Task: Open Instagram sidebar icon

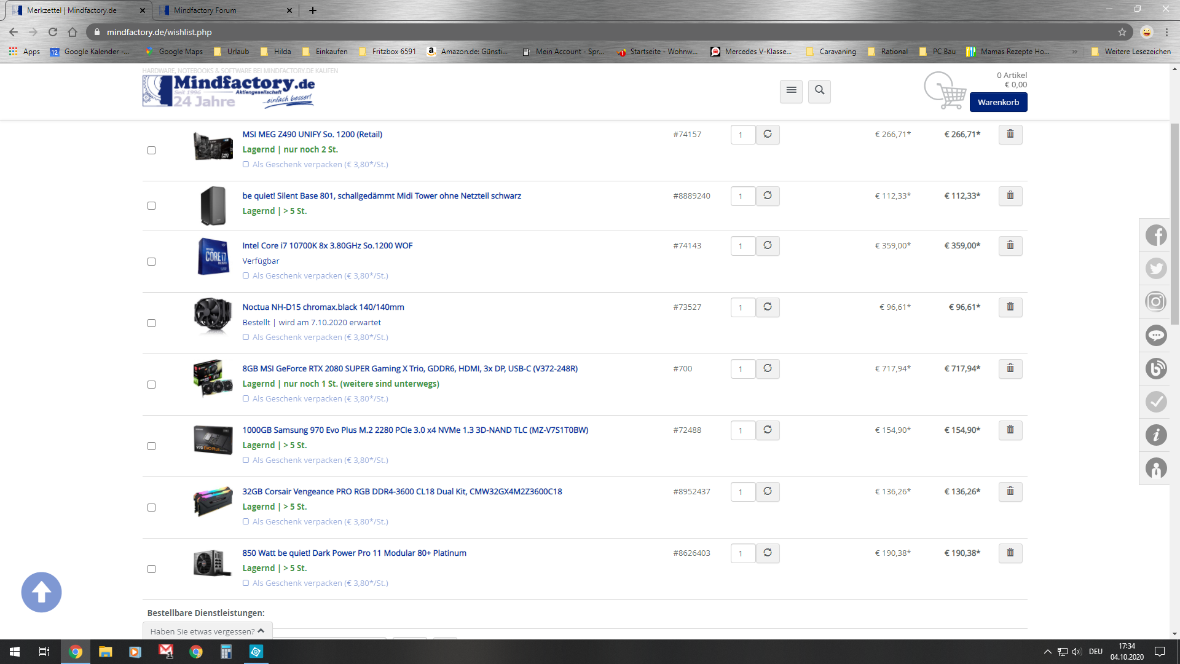Action: 1156,301
